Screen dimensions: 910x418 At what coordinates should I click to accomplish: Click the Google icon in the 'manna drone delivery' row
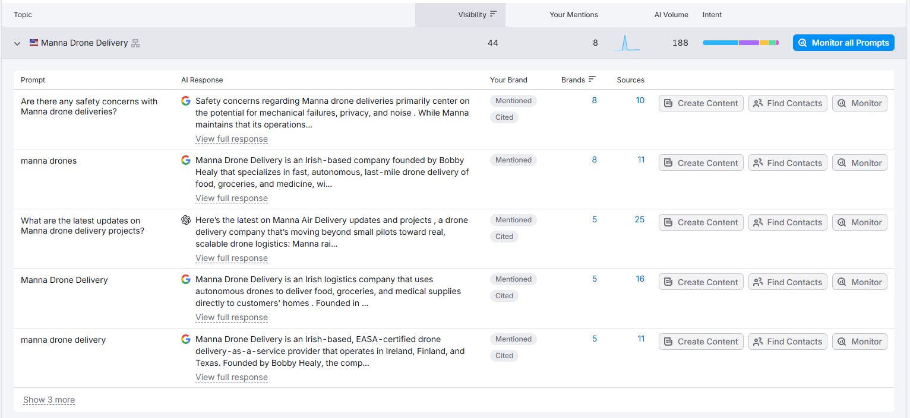click(186, 339)
